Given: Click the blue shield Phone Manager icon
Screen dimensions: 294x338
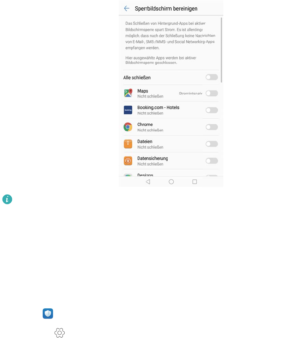Looking at the screenshot, I should [48, 314].
